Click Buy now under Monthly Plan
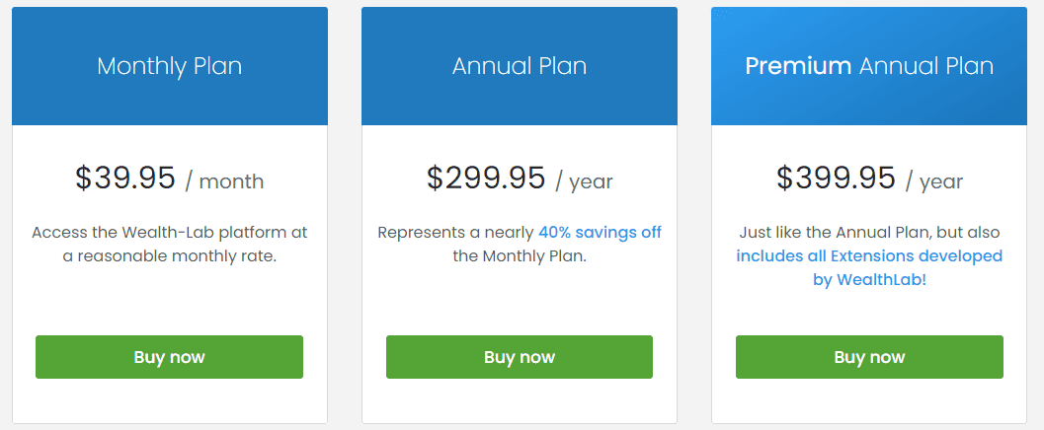The image size is (1044, 430). [169, 357]
